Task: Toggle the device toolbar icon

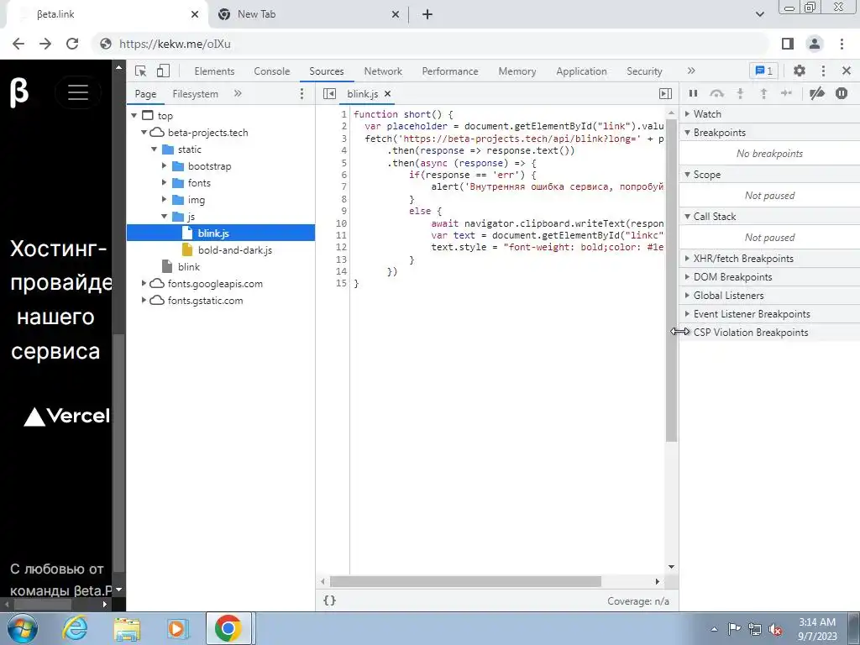Action: click(163, 71)
